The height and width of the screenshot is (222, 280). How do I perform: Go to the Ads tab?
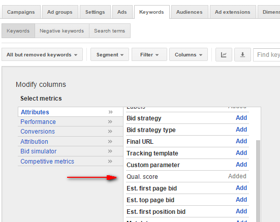pos(122,12)
